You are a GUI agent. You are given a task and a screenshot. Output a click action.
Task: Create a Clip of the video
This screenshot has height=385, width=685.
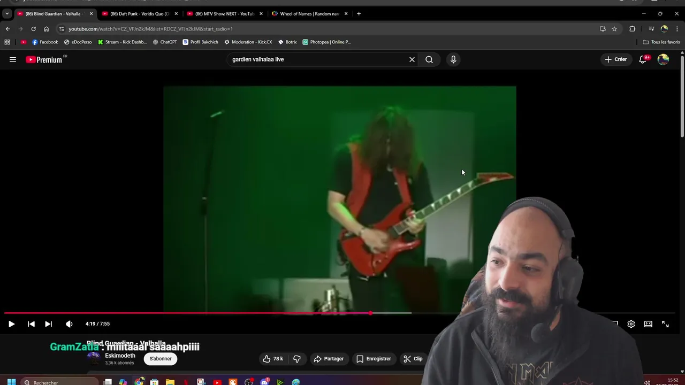(x=413, y=359)
